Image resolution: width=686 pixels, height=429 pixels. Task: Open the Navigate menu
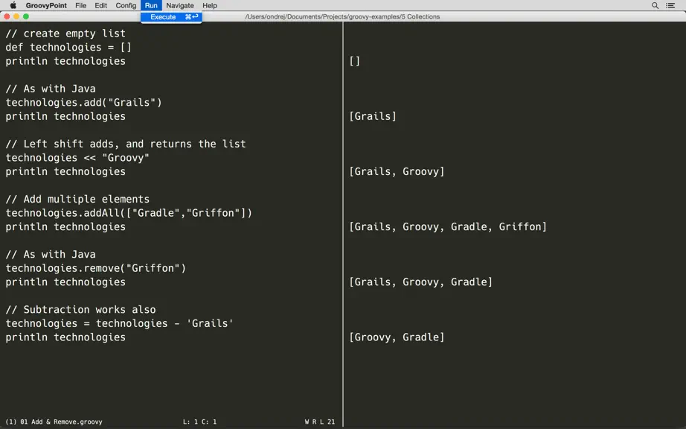point(180,5)
